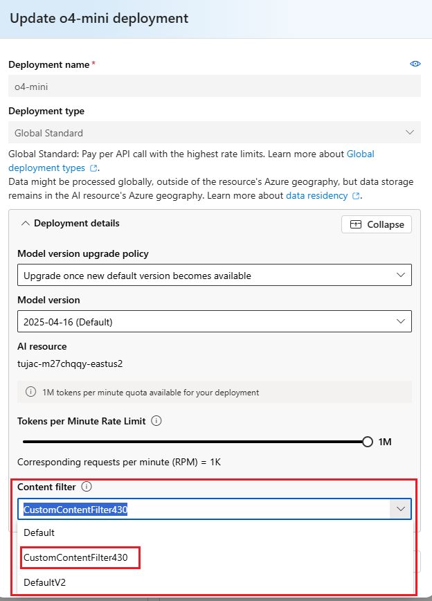The width and height of the screenshot is (432, 601).
Task: Click the external link icon after data residency
Action: tap(356, 196)
